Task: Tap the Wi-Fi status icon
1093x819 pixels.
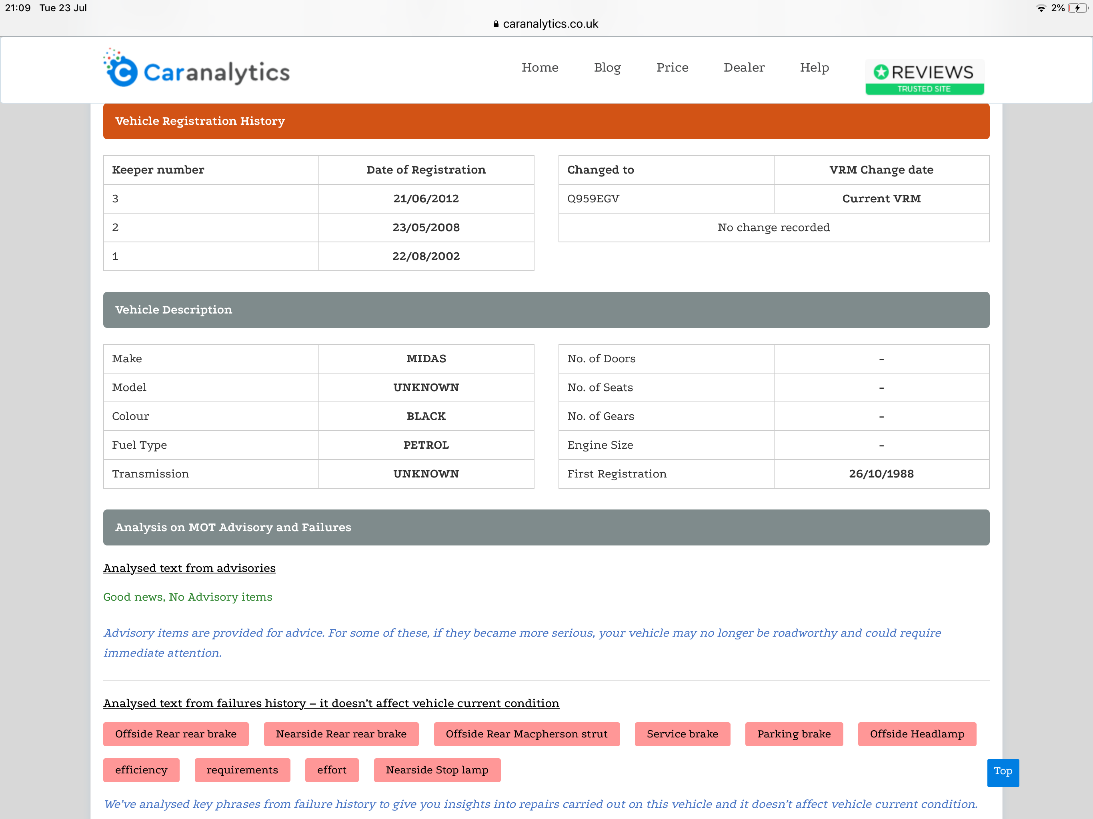Action: [1041, 8]
